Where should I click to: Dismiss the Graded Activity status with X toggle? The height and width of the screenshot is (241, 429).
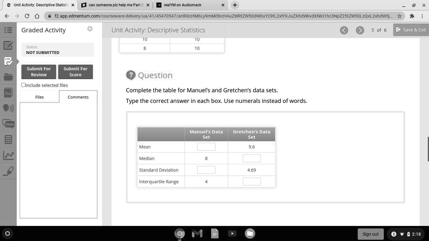click(x=90, y=28)
